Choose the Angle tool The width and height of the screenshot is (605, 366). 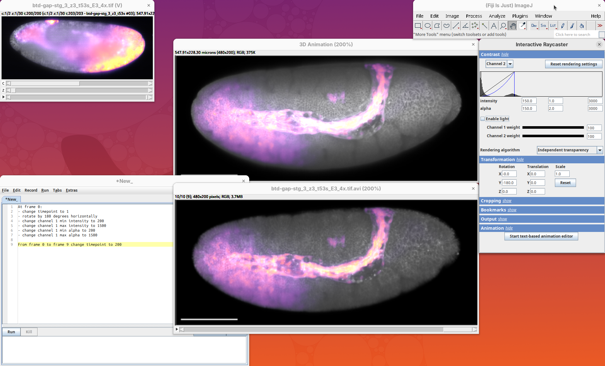tap(465, 26)
